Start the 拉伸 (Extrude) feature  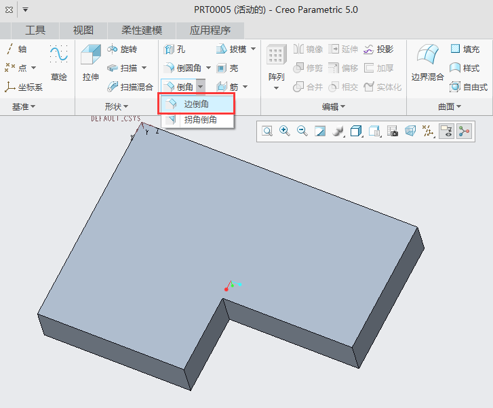point(91,62)
